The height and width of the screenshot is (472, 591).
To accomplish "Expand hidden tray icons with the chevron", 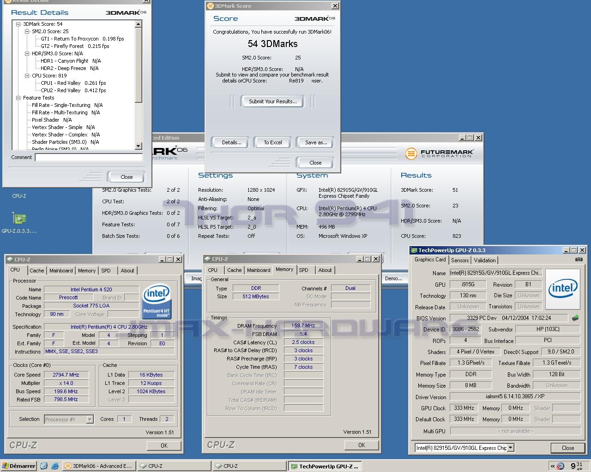I will tap(552, 466).
